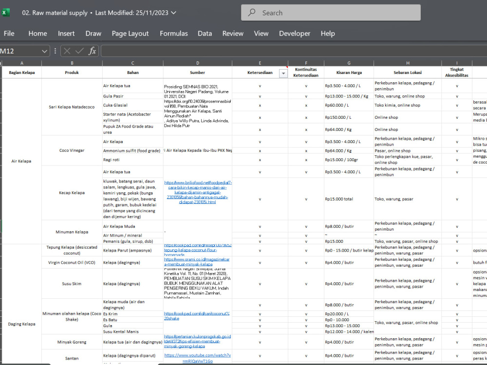Select column H header

408,63
